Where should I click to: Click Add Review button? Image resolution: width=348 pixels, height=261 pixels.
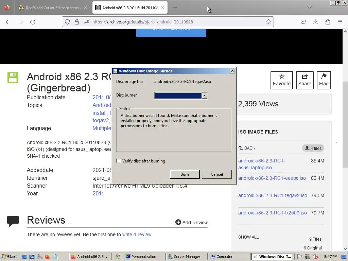(192, 222)
